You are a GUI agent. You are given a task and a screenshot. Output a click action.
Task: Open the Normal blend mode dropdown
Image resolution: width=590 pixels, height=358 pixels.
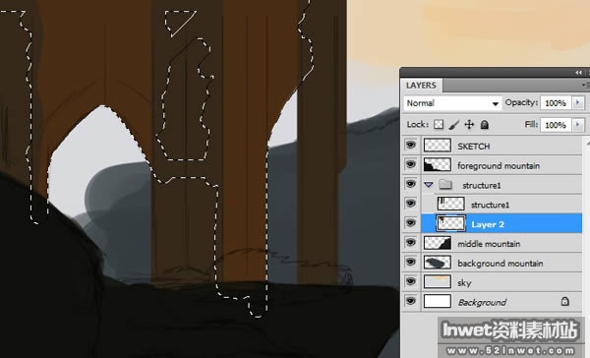tap(452, 102)
